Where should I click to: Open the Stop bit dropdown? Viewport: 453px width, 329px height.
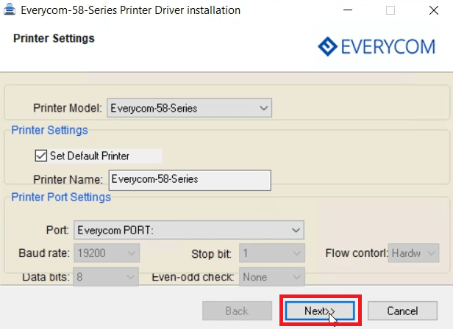271,254
